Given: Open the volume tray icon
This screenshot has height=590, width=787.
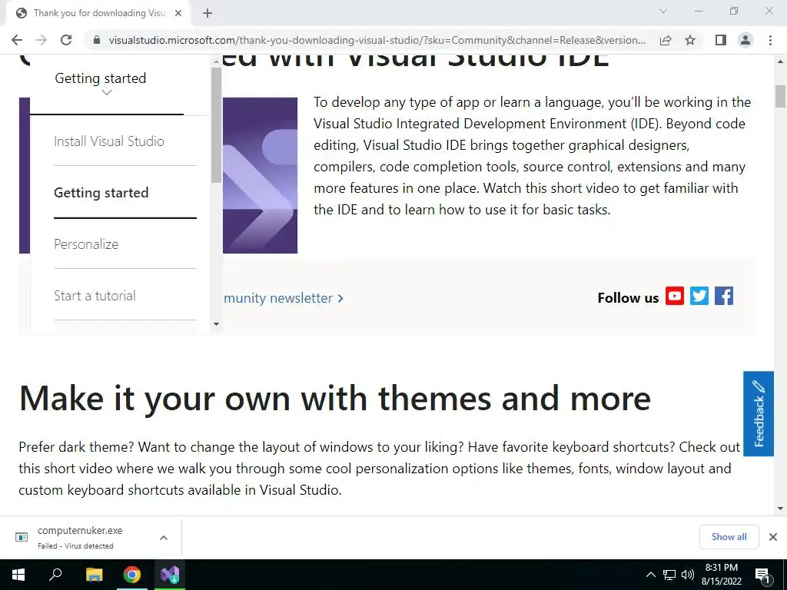Looking at the screenshot, I should 688,575.
